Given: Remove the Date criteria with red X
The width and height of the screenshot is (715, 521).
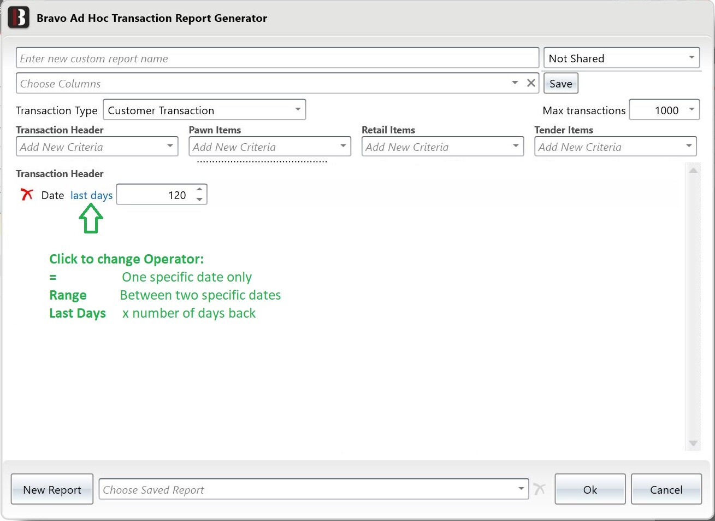Looking at the screenshot, I should click(x=27, y=195).
